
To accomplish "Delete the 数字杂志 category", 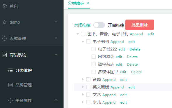I will pyautogui.click(x=132, y=65).
